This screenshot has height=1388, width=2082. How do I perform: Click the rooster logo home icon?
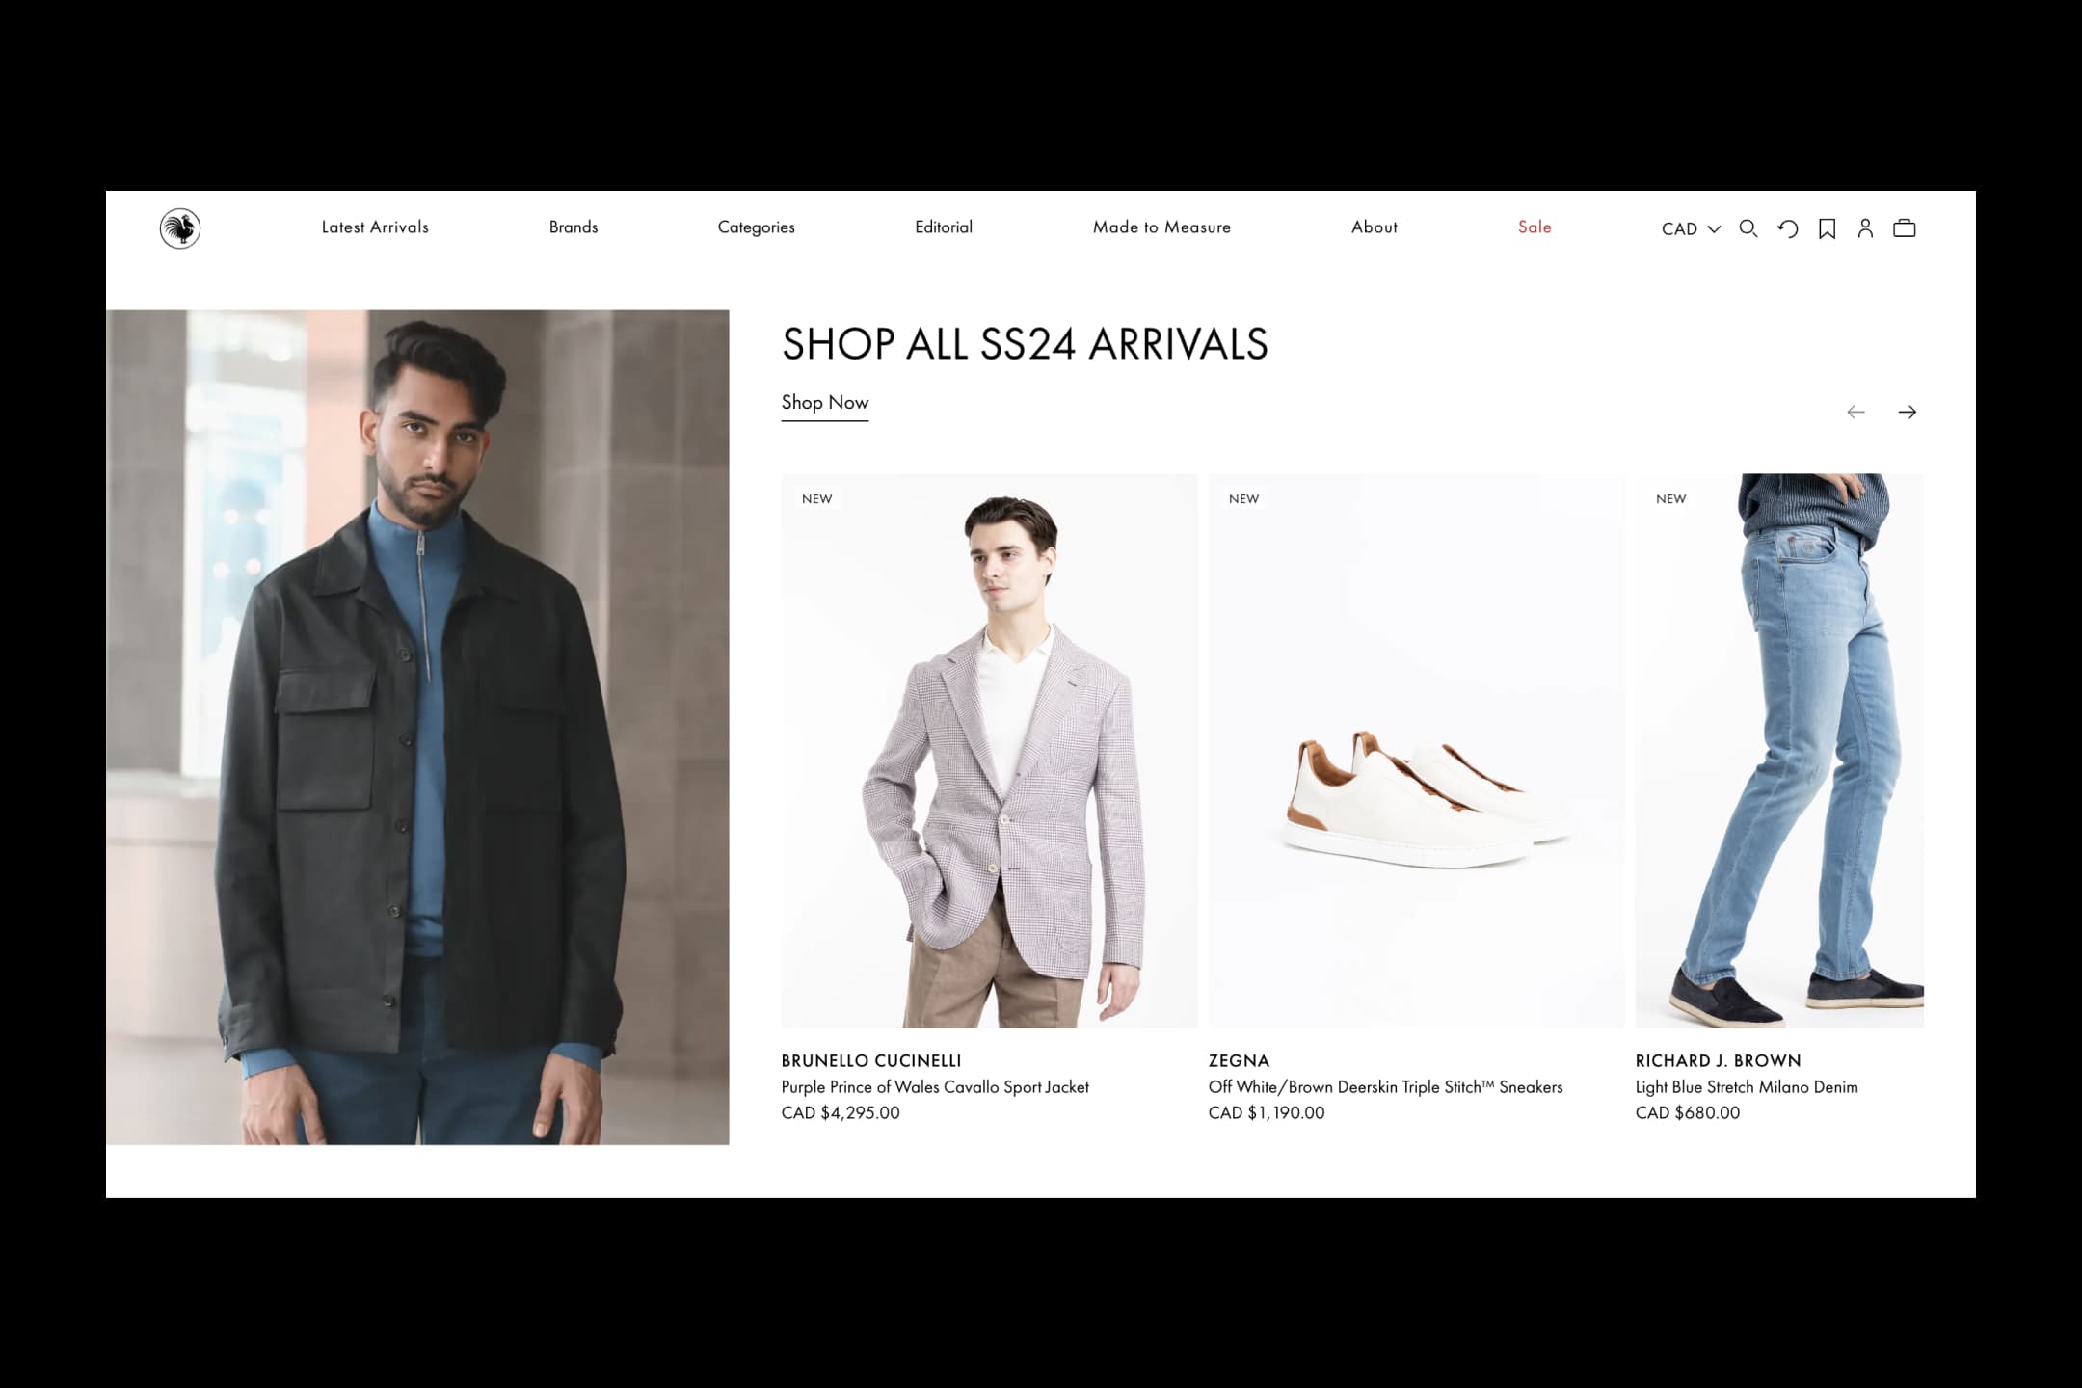click(180, 228)
